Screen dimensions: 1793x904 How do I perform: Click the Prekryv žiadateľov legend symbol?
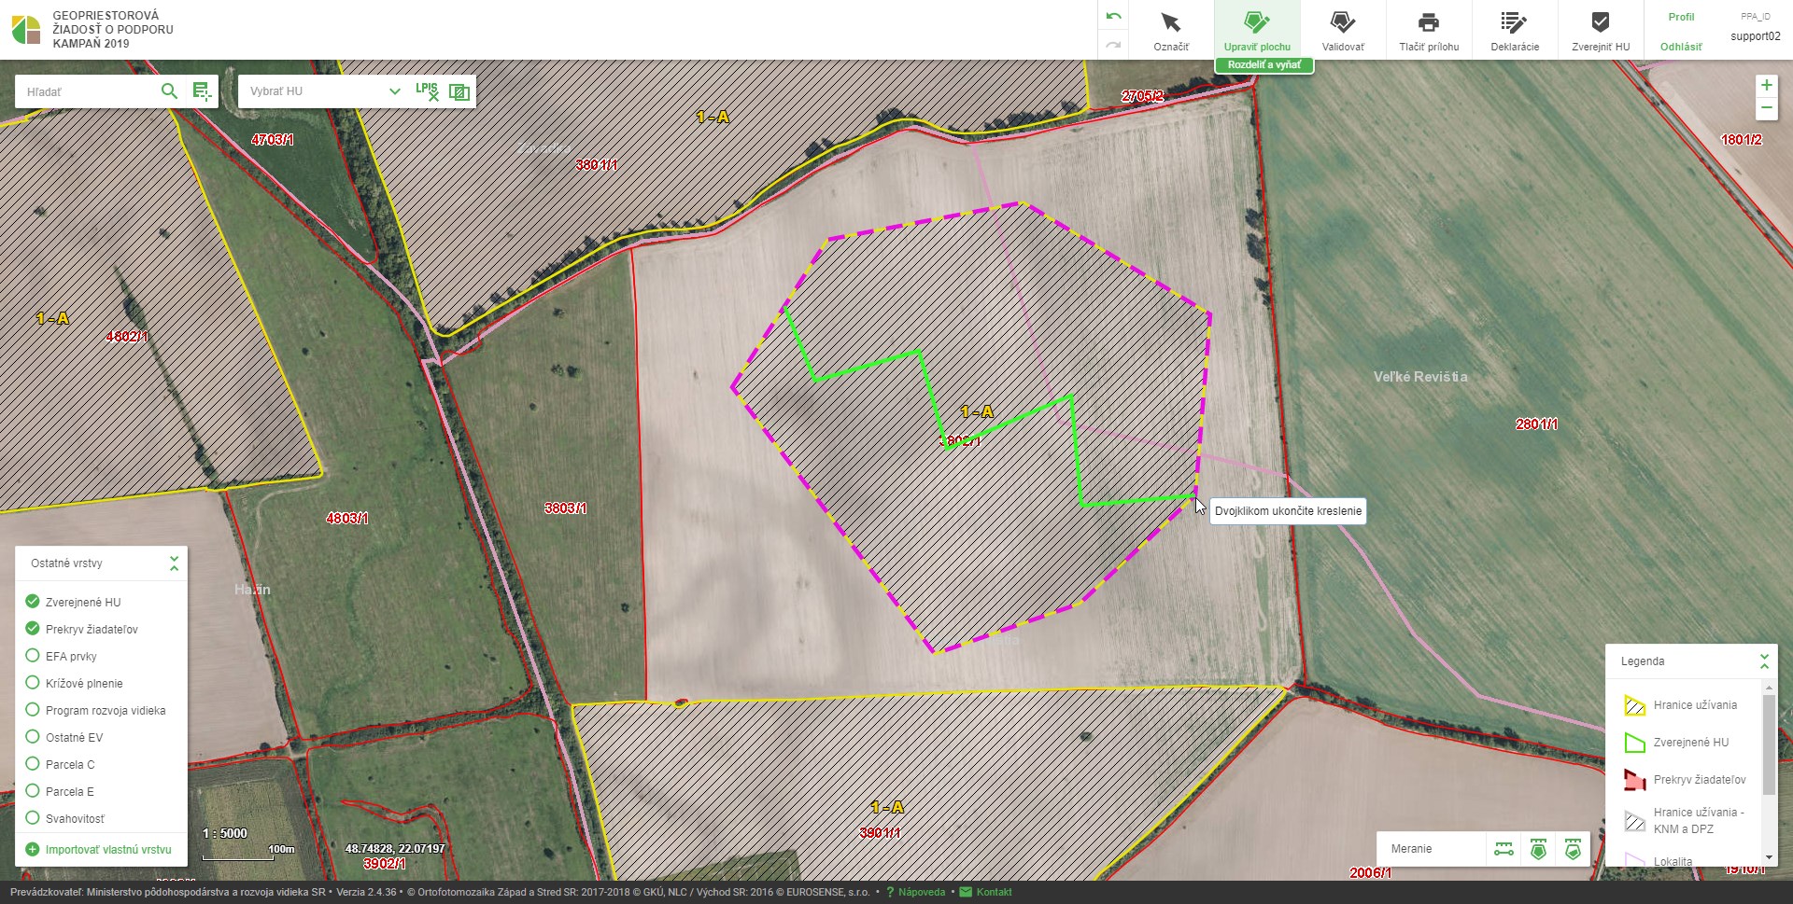(1634, 780)
